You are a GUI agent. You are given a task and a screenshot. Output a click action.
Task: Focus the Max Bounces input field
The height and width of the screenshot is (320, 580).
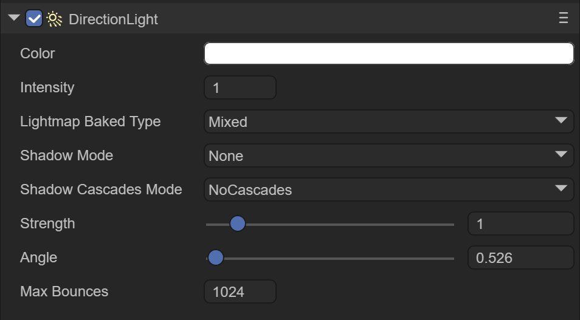point(240,292)
